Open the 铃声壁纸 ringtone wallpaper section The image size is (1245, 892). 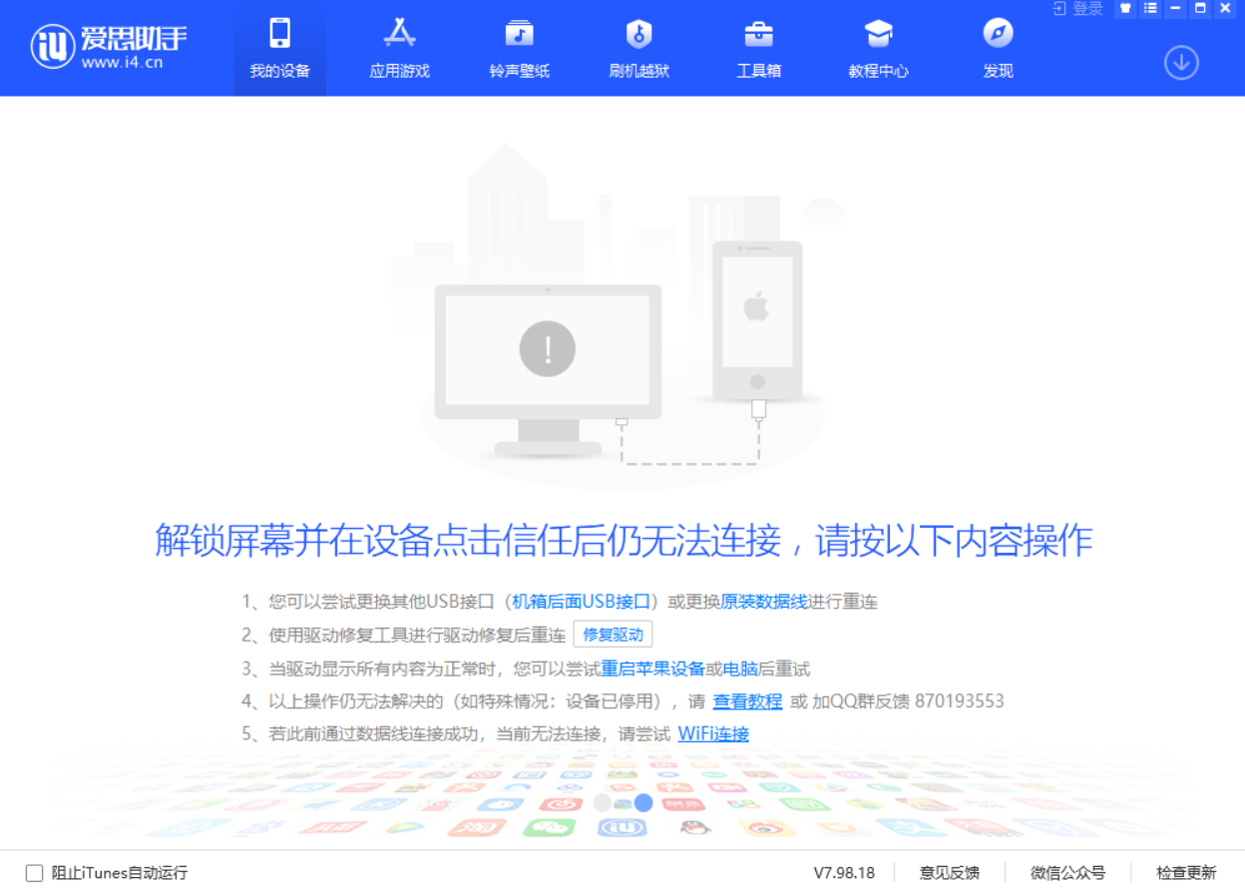[x=519, y=47]
